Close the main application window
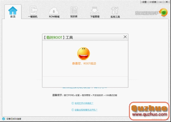 (167, 2)
